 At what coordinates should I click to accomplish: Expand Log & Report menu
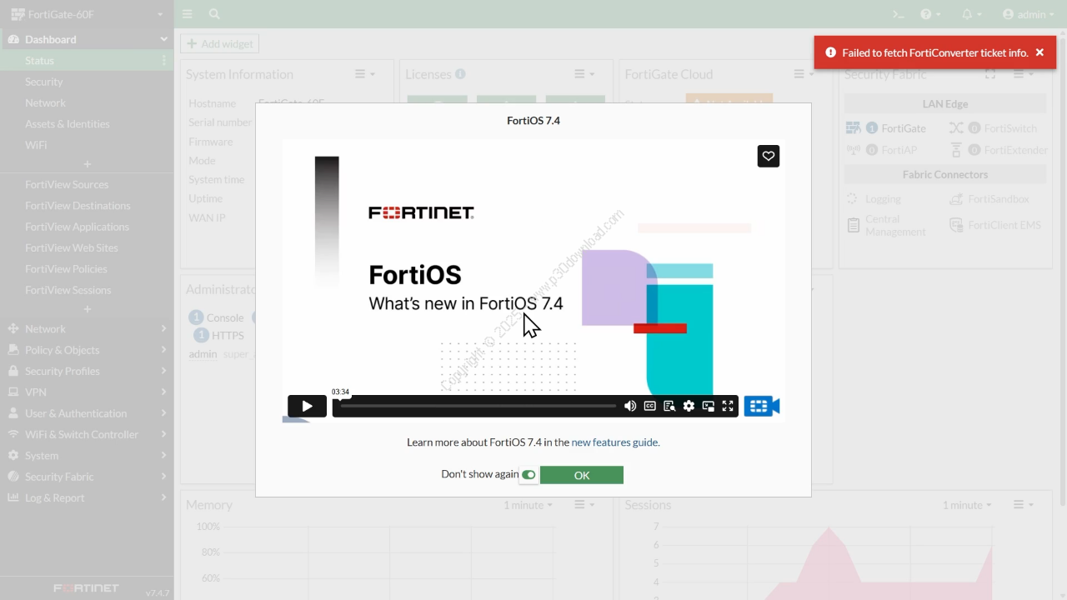tap(87, 497)
